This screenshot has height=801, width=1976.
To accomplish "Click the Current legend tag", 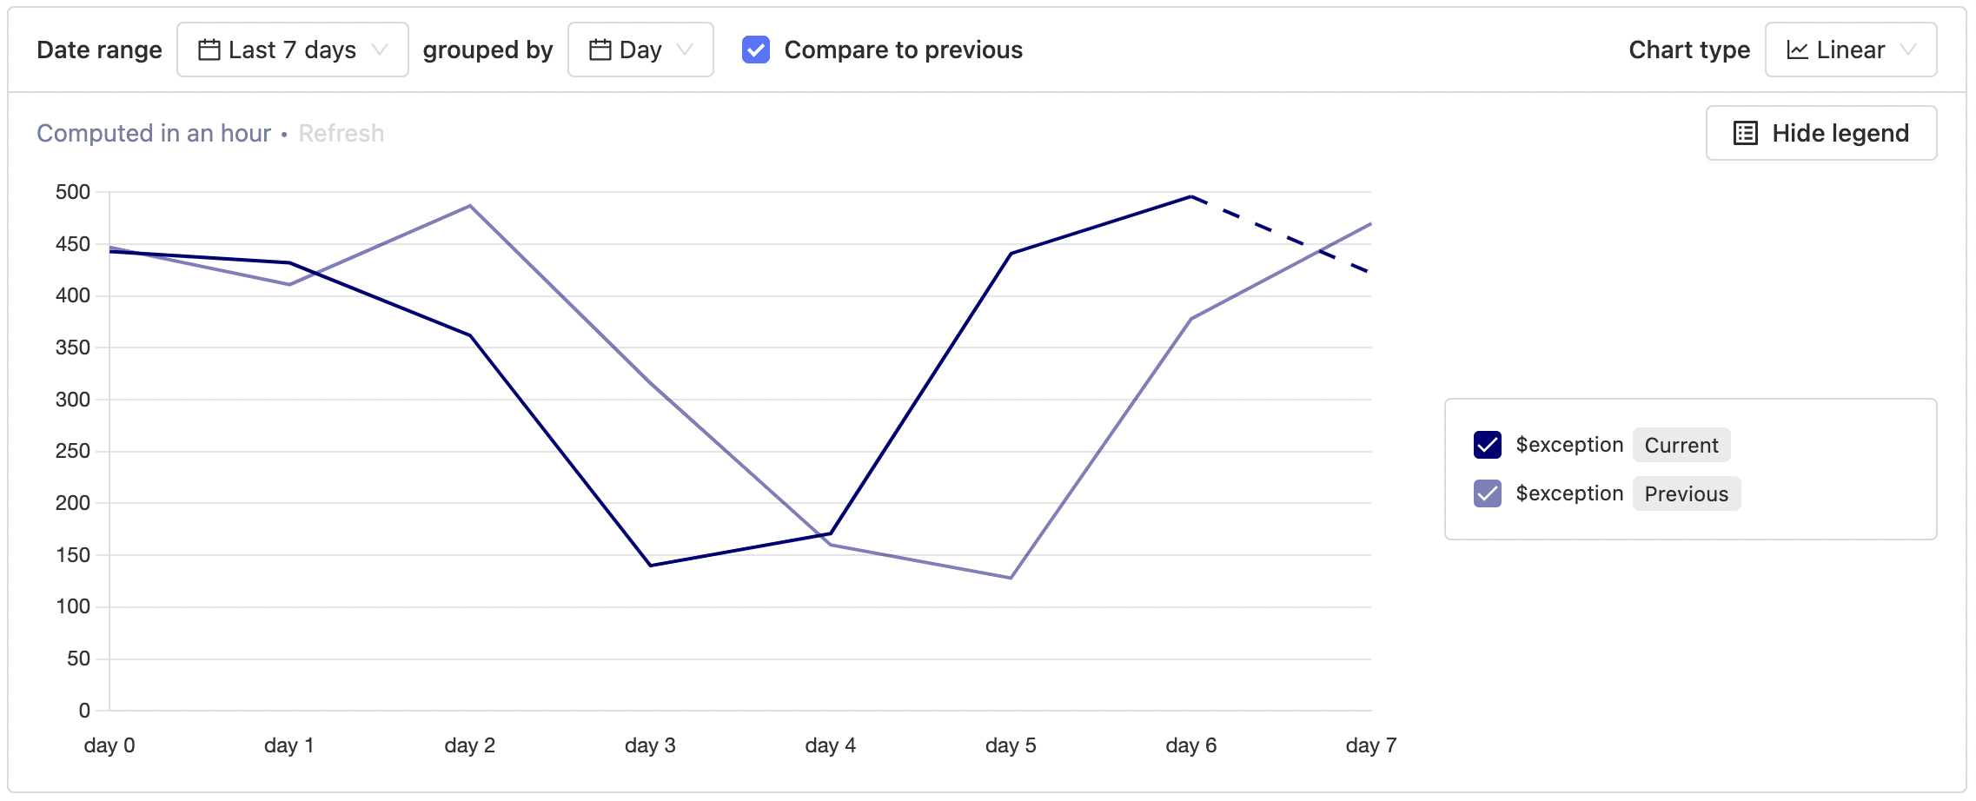I will click(x=1681, y=445).
